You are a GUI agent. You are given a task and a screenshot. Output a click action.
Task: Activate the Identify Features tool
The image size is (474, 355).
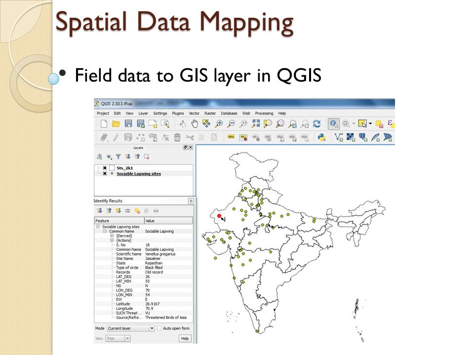click(334, 123)
